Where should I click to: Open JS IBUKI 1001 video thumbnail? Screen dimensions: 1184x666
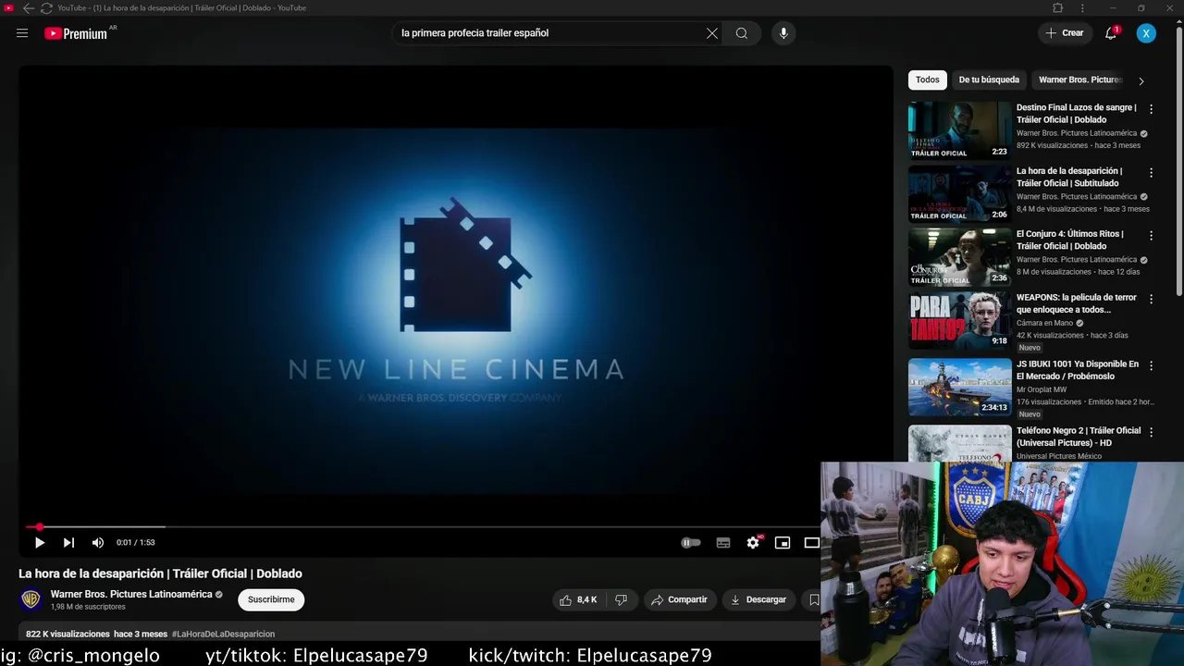tap(959, 387)
